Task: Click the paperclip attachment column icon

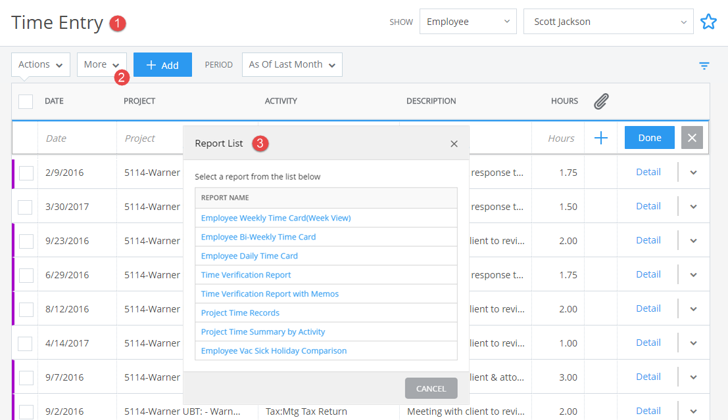Action: [601, 101]
